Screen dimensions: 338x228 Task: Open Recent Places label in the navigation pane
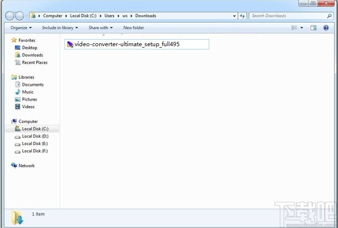tap(35, 62)
